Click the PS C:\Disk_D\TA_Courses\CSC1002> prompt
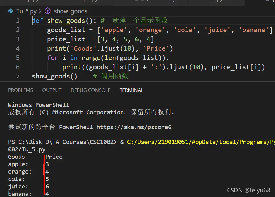This screenshot has width=275, height=197. pos(62,142)
